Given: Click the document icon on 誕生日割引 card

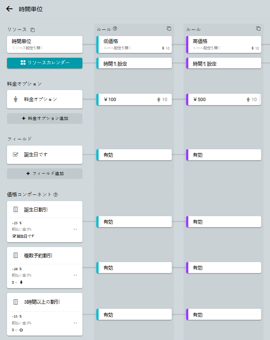Looking at the screenshot, I should point(15,210).
